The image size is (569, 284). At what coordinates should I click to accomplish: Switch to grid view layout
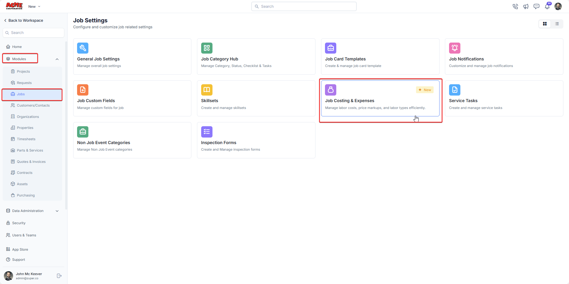point(545,24)
